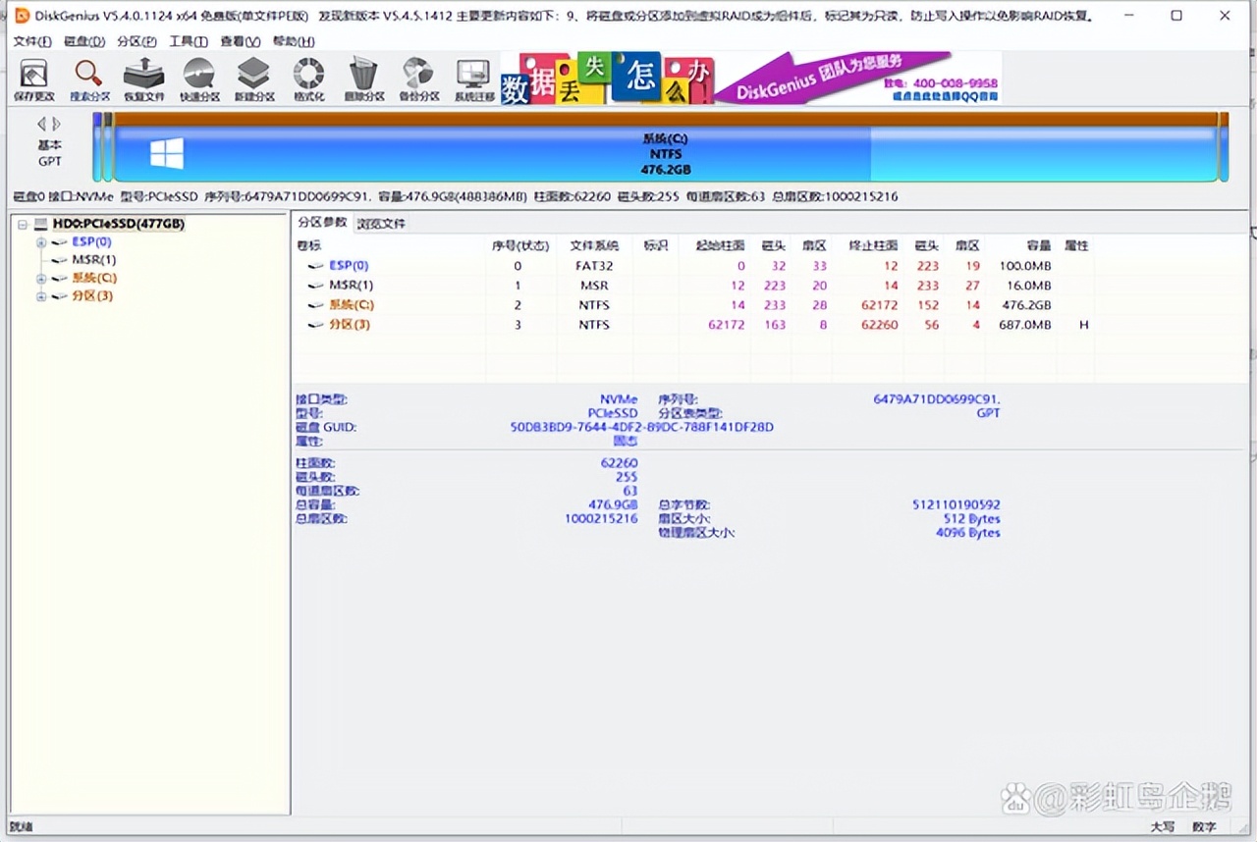Image resolution: width=1257 pixels, height=842 pixels.
Task: Select the 格式化 format icon
Action: tap(309, 79)
